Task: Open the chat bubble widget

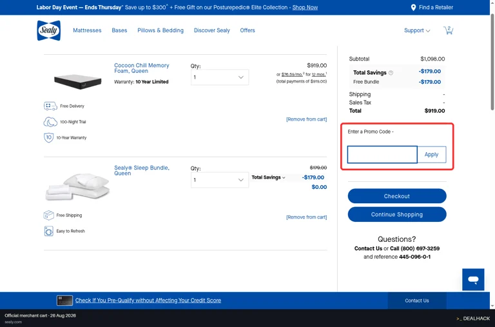Action: 473,279
